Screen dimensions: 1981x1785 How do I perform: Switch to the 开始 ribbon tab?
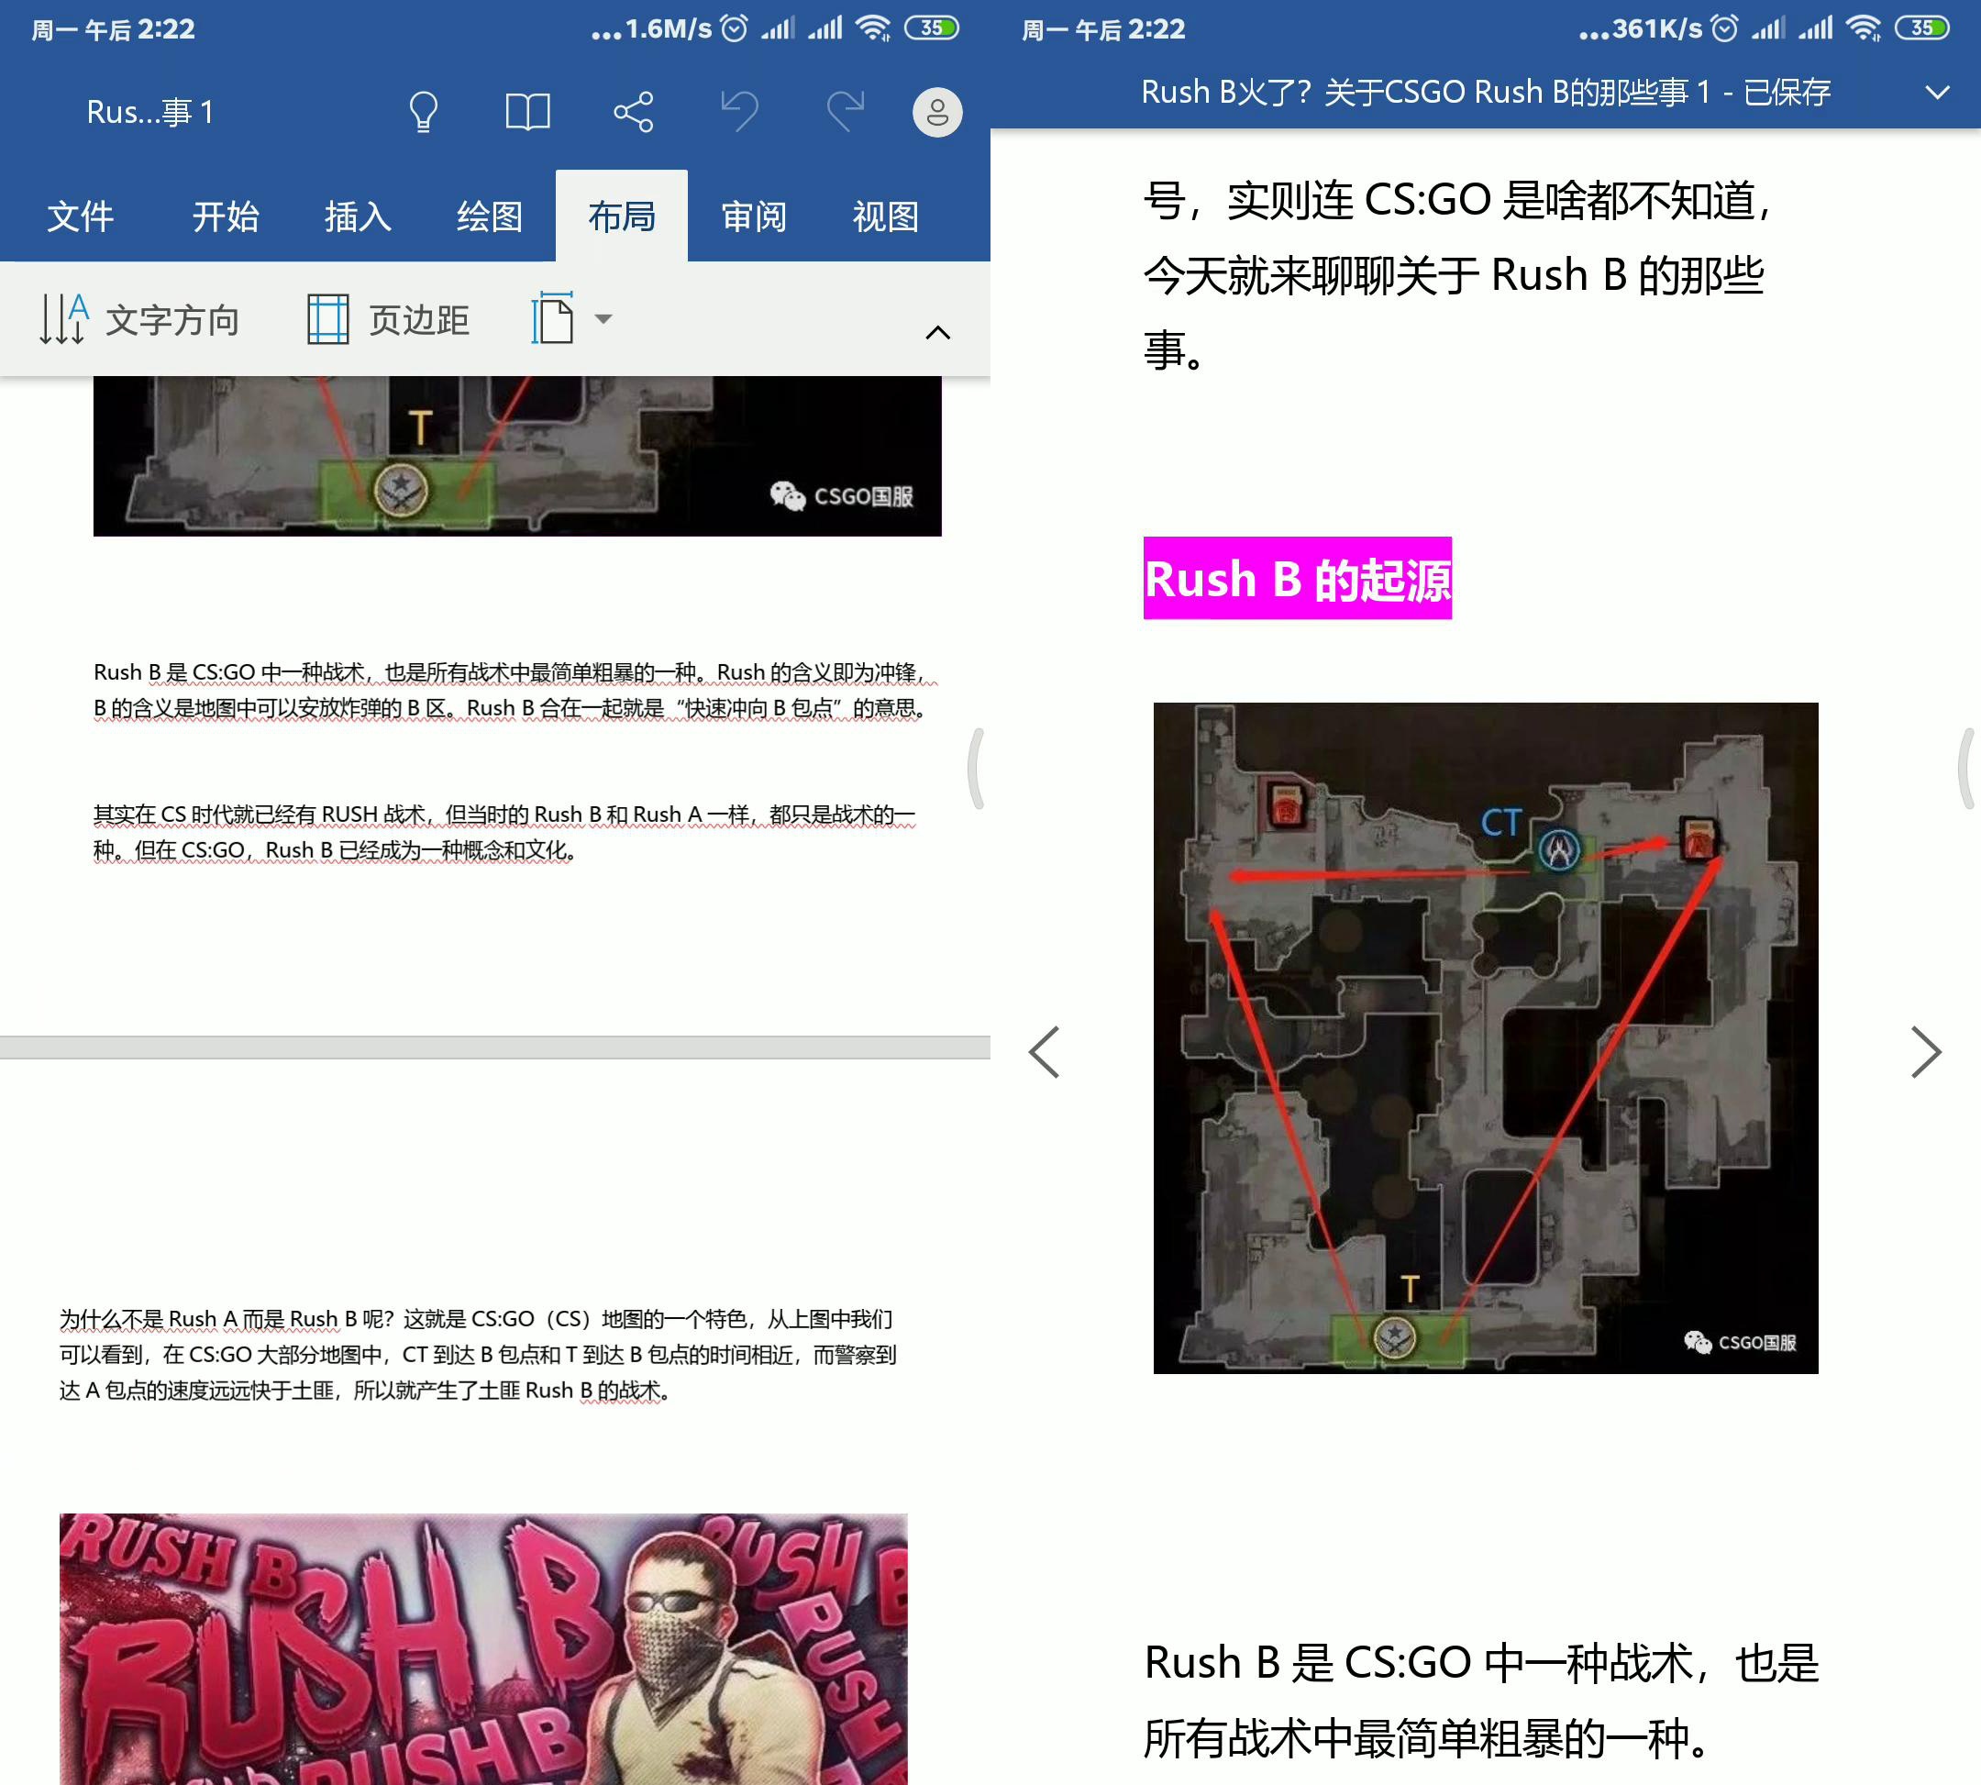click(226, 216)
